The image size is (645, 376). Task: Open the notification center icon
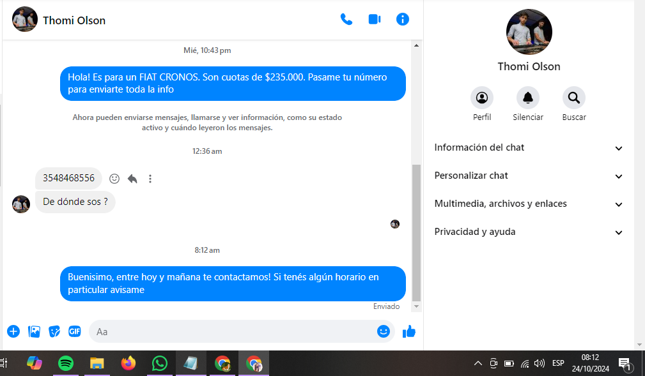click(x=626, y=364)
